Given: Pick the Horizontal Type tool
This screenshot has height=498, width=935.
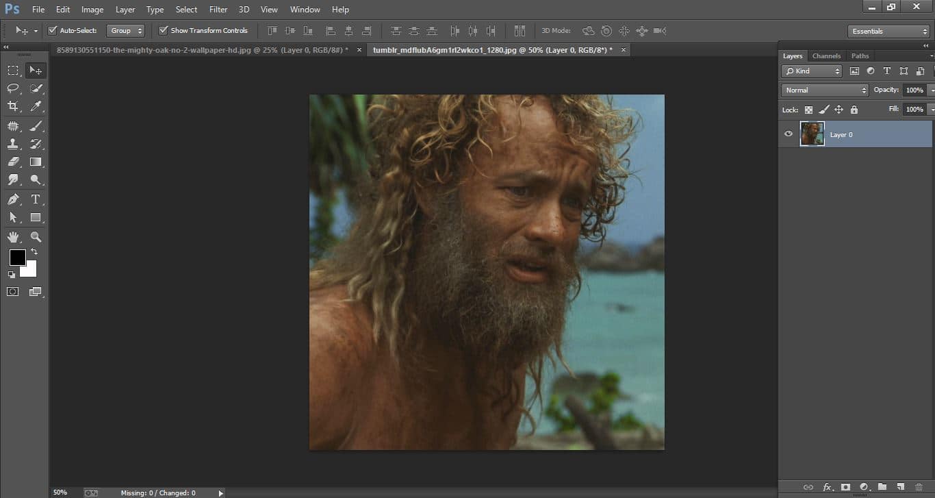Looking at the screenshot, I should (36, 199).
